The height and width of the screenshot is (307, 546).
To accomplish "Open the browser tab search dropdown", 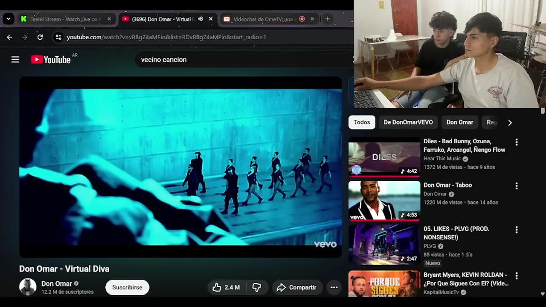I will point(8,19).
